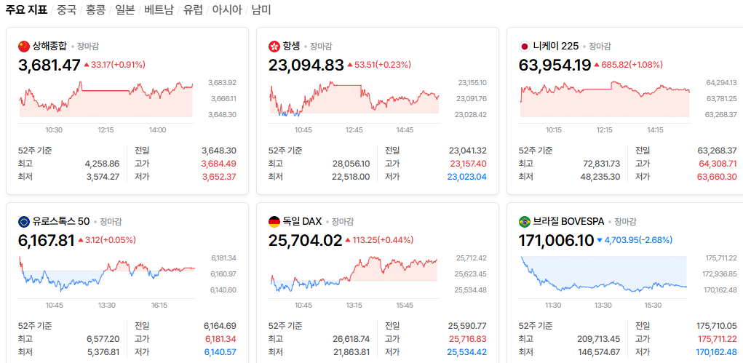The height and width of the screenshot is (363, 743).
Task: Switch to the 일본 tab
Action: point(124,10)
